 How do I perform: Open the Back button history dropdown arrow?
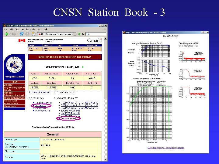pos(10,34)
